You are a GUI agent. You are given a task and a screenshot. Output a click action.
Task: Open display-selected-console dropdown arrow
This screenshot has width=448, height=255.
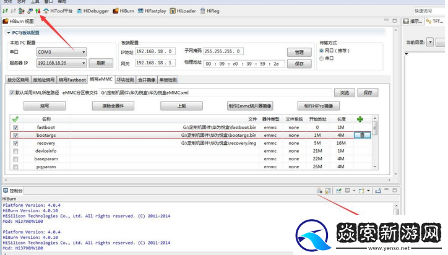(x=354, y=191)
